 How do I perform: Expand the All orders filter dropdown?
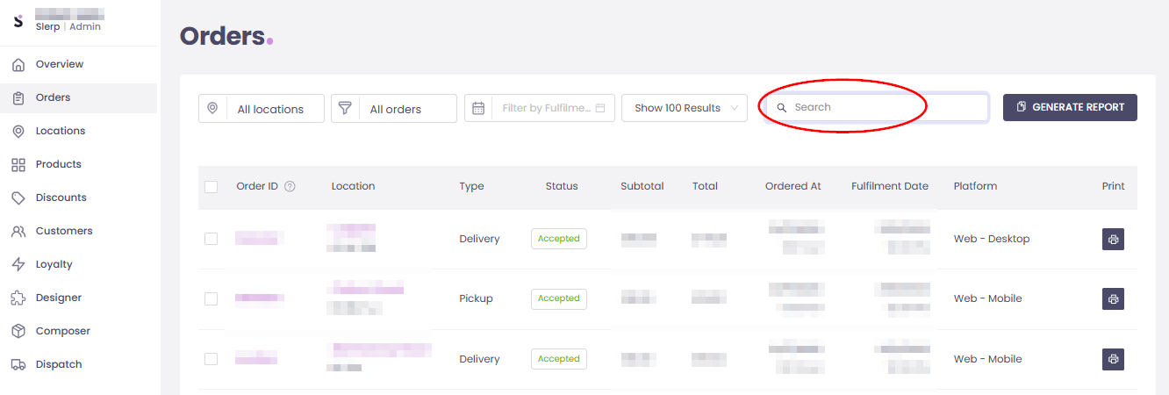(x=394, y=109)
